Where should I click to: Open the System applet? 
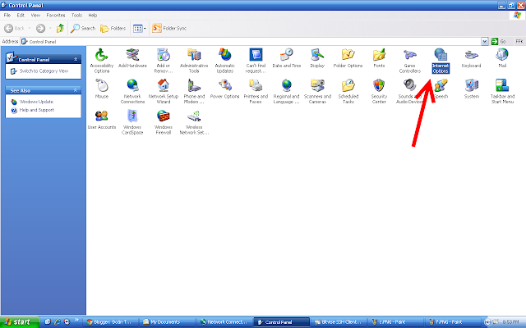[x=471, y=89]
